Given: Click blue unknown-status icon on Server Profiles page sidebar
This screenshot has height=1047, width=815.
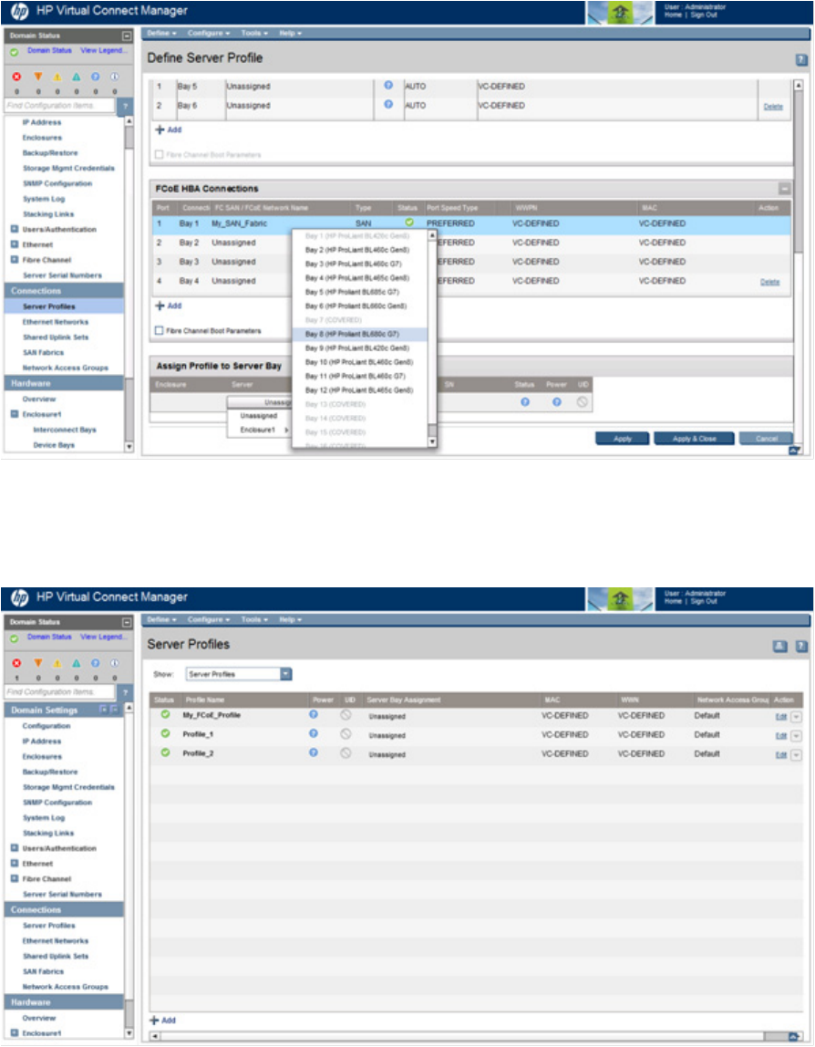Looking at the screenshot, I should coord(96,663).
